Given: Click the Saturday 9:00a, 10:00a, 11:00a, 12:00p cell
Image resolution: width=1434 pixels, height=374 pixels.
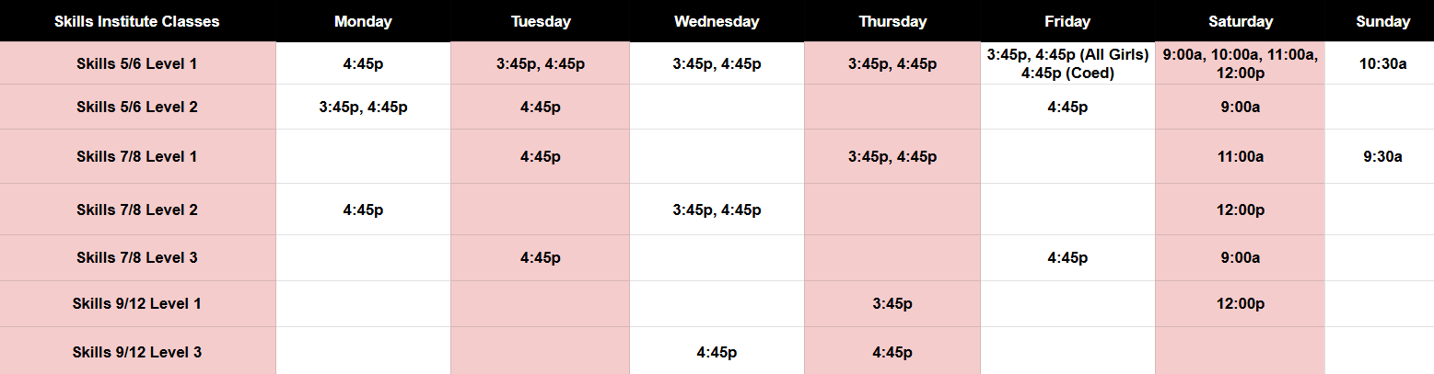Looking at the screenshot, I should point(1240,63).
